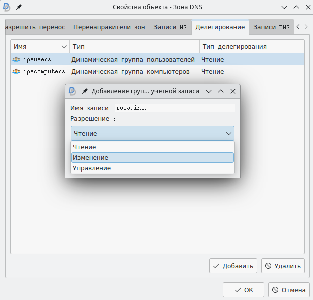The width and height of the screenshot is (313, 300).
Task: Choose Изменение from the permission list
Action: pyautogui.click(x=152, y=158)
